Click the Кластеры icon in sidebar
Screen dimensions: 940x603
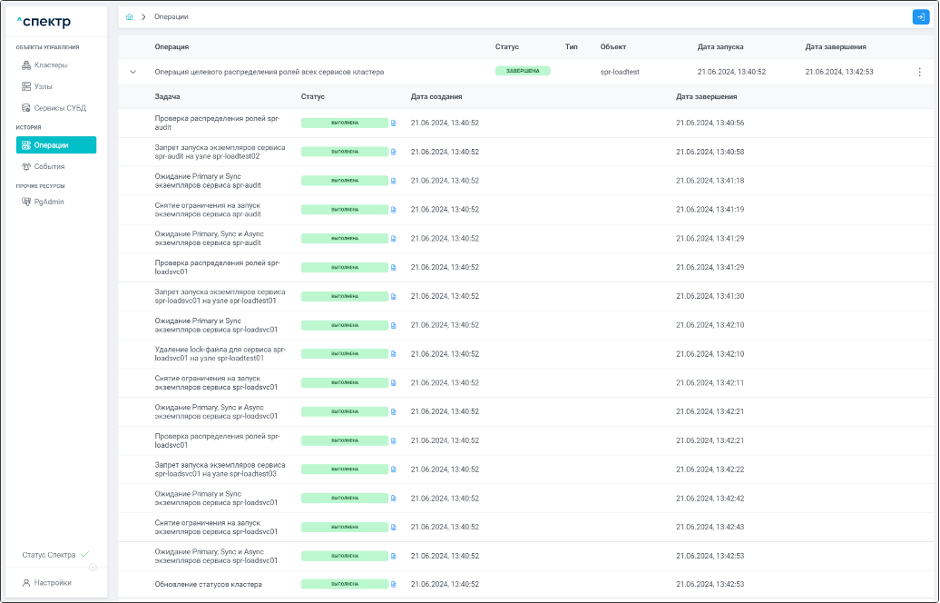(x=26, y=65)
